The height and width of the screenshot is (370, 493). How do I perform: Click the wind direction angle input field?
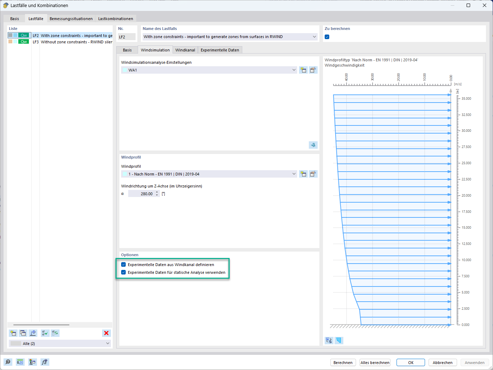coord(141,193)
